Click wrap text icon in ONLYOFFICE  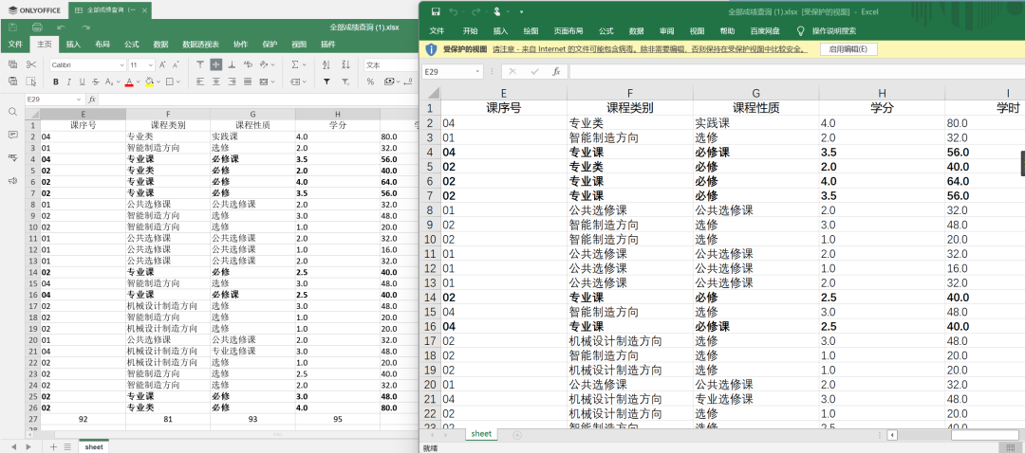click(x=248, y=64)
